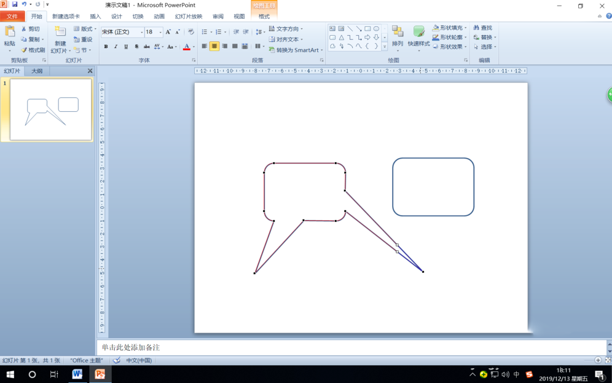Click Convert to SmartArt (转换为 SmartArt) button

click(296, 50)
